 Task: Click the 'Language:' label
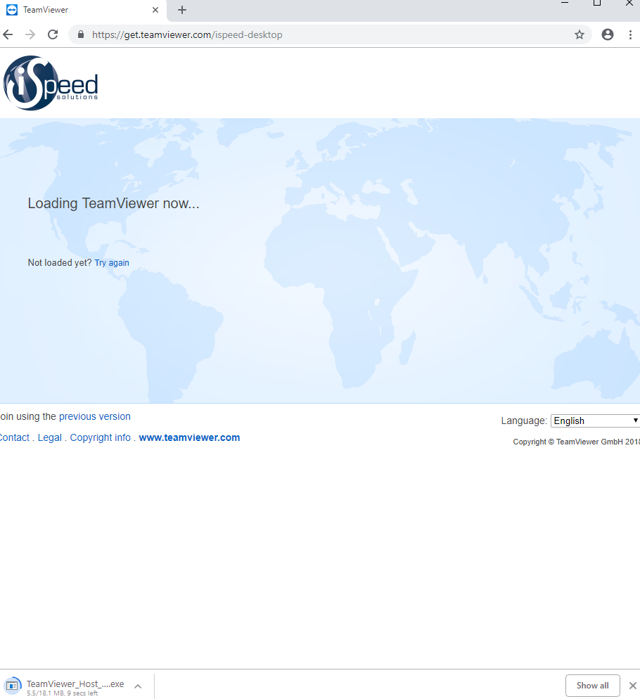524,421
